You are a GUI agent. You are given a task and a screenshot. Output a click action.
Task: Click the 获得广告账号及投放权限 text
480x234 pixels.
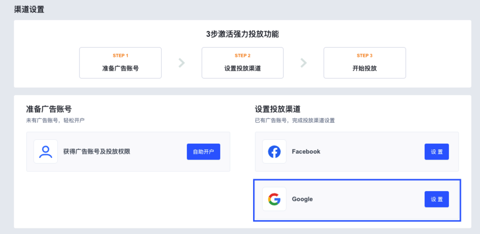96,152
